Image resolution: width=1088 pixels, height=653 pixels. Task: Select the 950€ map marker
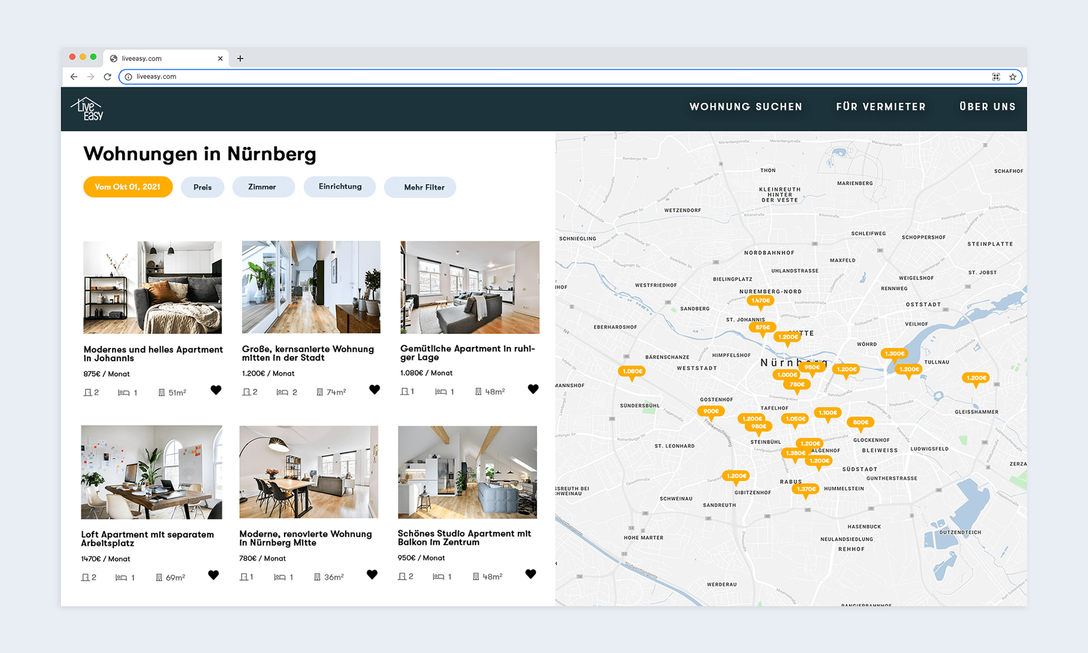[x=812, y=367]
